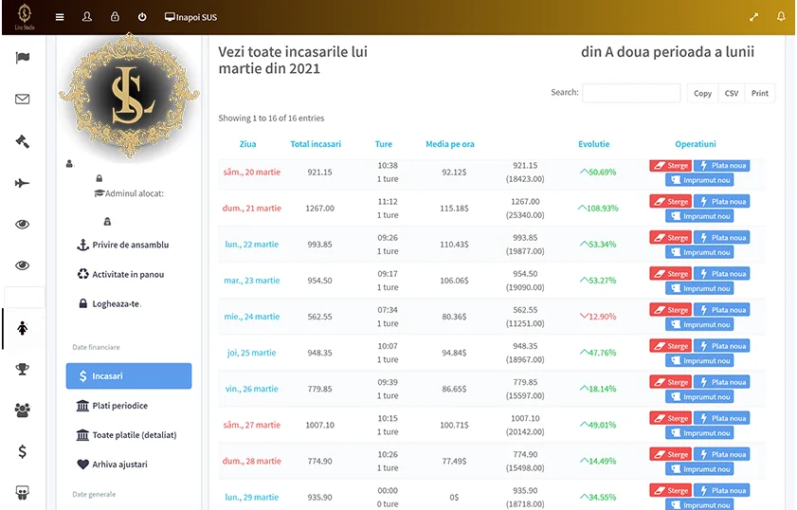Click into the Search field
Viewport: 797px width, 510px height.
coord(631,93)
